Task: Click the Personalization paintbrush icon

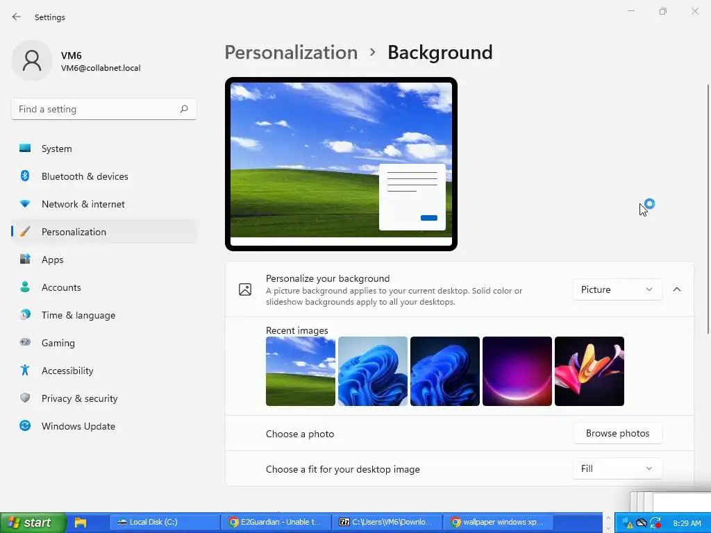Action: coord(25,232)
